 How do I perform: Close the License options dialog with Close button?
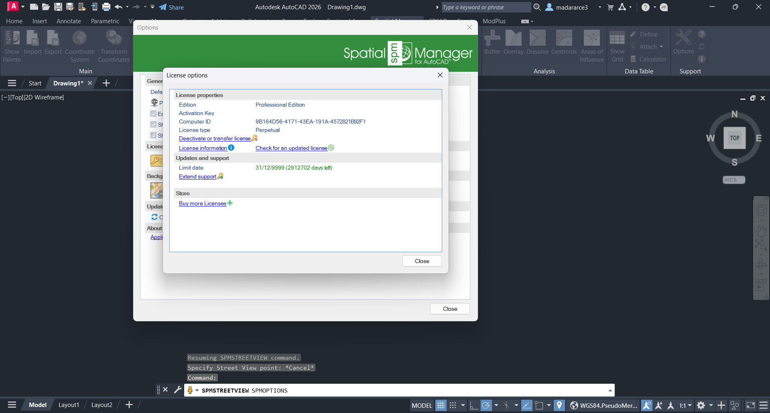click(x=422, y=261)
